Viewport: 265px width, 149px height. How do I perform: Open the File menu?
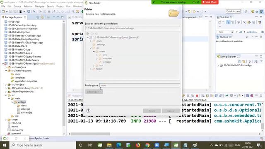click(x=3, y=6)
